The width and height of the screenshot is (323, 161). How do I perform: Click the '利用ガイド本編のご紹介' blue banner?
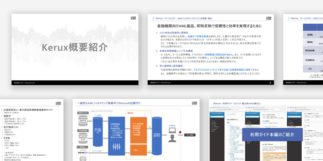click(272, 135)
